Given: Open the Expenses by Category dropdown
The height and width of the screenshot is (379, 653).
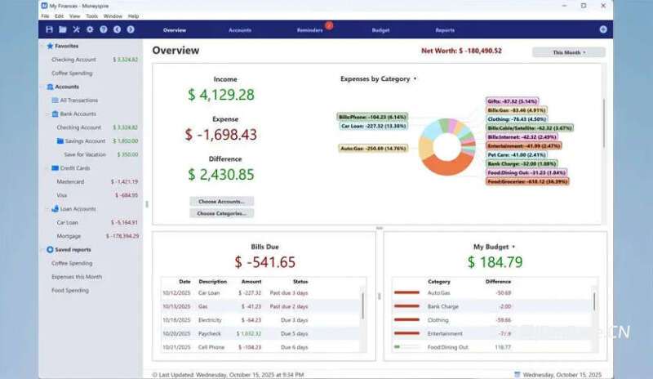Looking at the screenshot, I should [378, 78].
